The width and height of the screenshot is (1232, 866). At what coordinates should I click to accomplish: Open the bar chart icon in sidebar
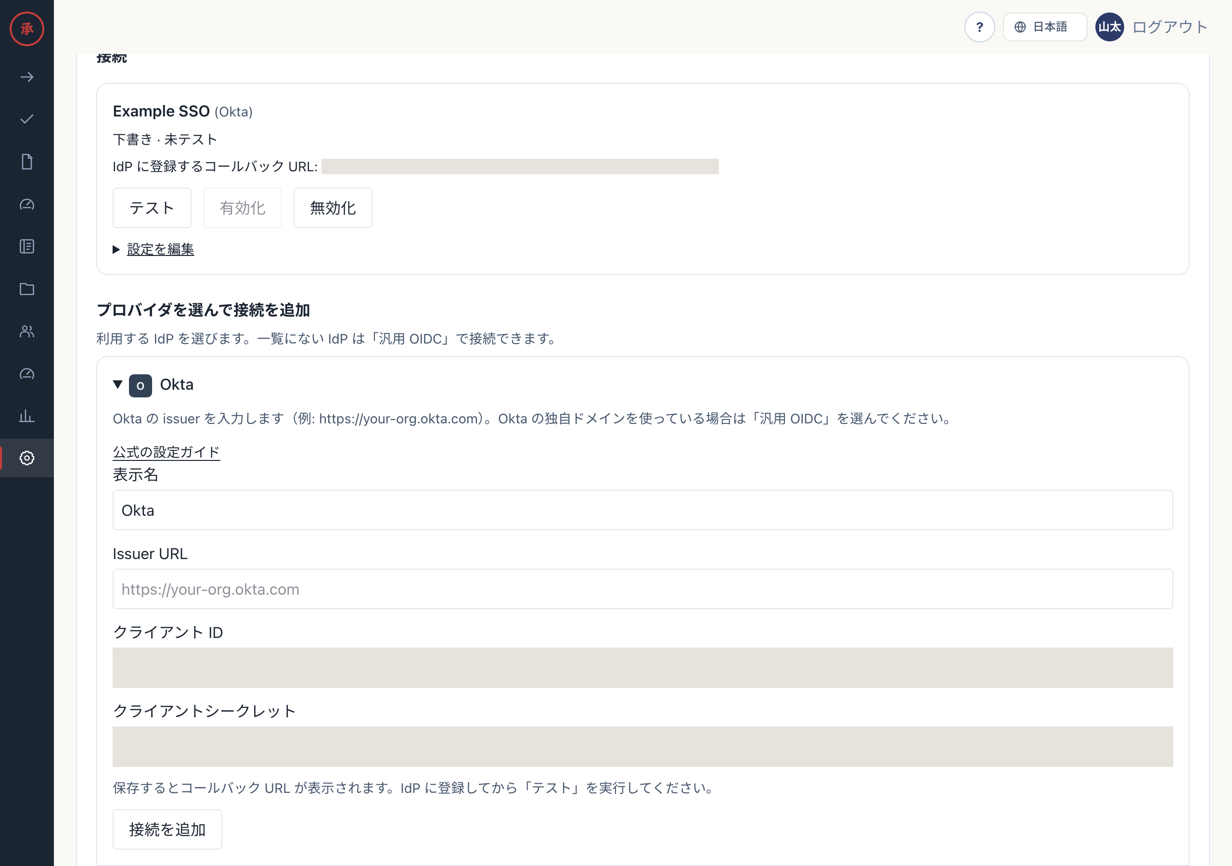pos(27,416)
